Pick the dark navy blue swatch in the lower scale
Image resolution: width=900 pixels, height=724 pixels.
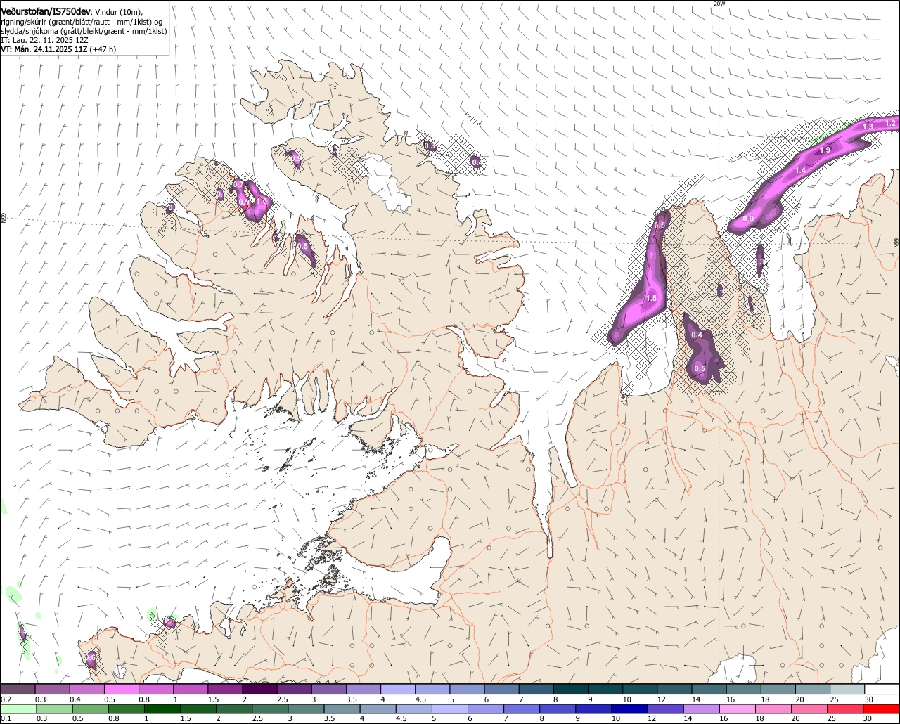[628, 709]
